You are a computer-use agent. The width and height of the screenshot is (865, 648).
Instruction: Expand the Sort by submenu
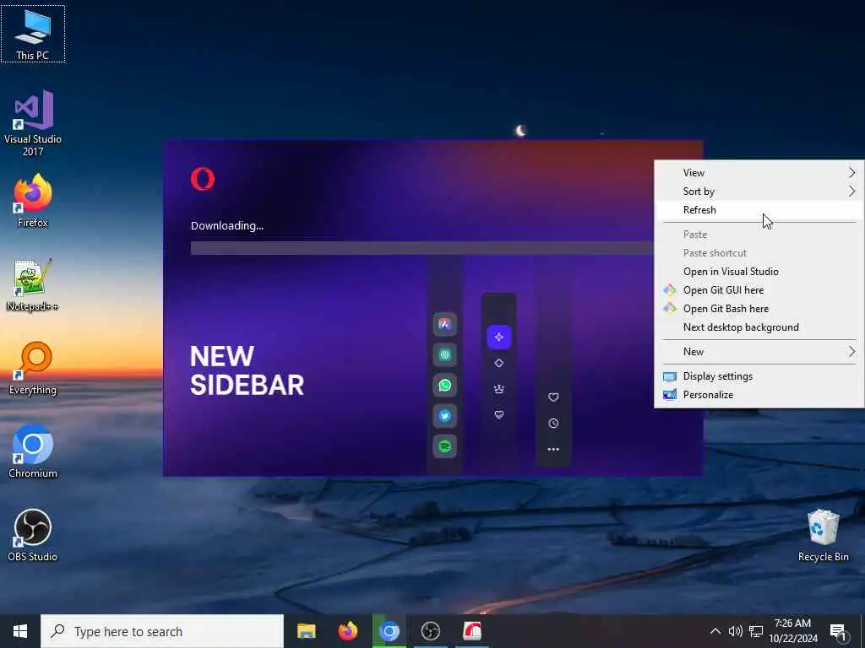coord(759,192)
